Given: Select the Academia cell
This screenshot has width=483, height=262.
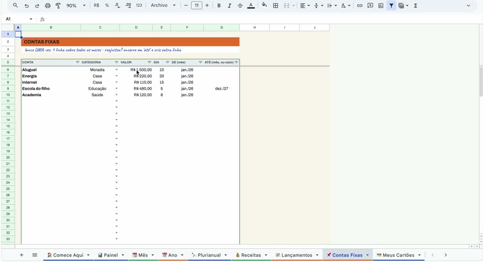Looking at the screenshot, I should coord(51,95).
